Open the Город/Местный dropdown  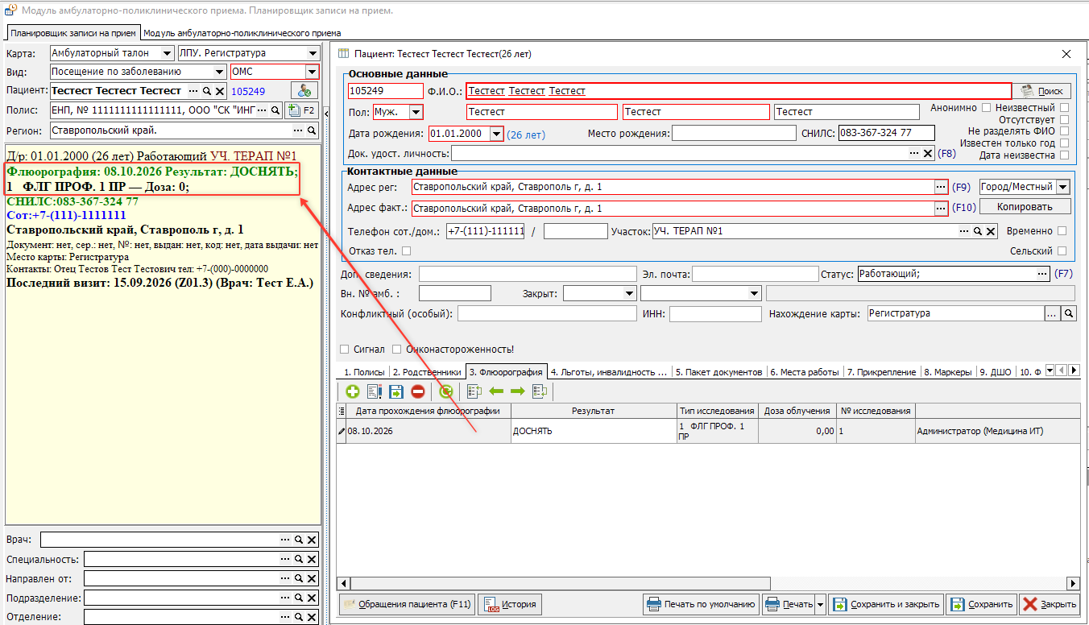pyautogui.click(x=1062, y=186)
